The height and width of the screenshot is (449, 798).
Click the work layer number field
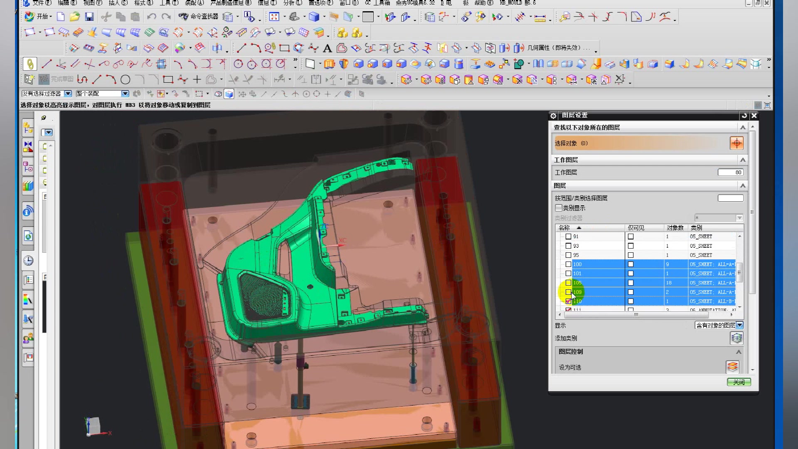[730, 173]
